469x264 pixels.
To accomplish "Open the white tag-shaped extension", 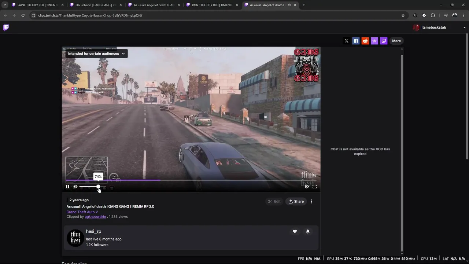I will click(x=424, y=15).
